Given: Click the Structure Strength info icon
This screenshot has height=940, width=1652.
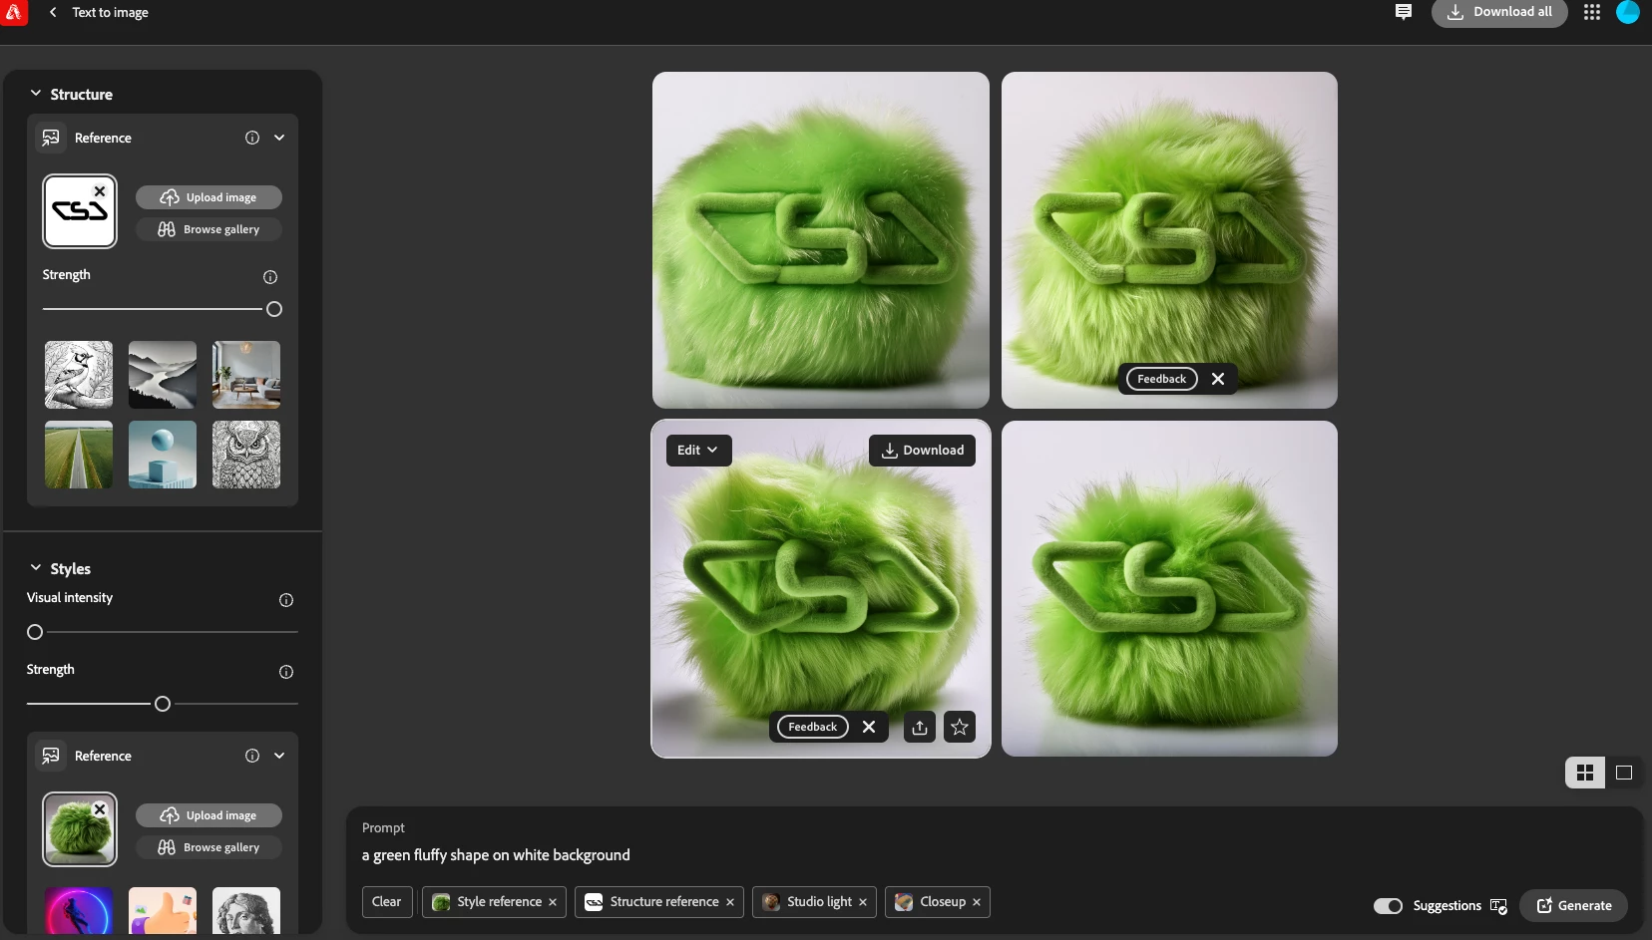Looking at the screenshot, I should coord(270,277).
